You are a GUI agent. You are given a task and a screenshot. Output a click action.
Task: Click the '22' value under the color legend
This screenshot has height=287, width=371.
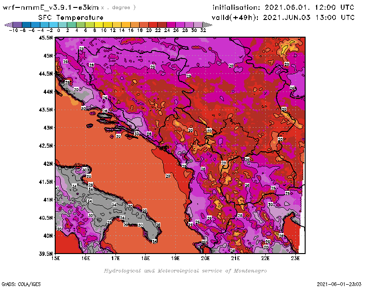(x=158, y=30)
